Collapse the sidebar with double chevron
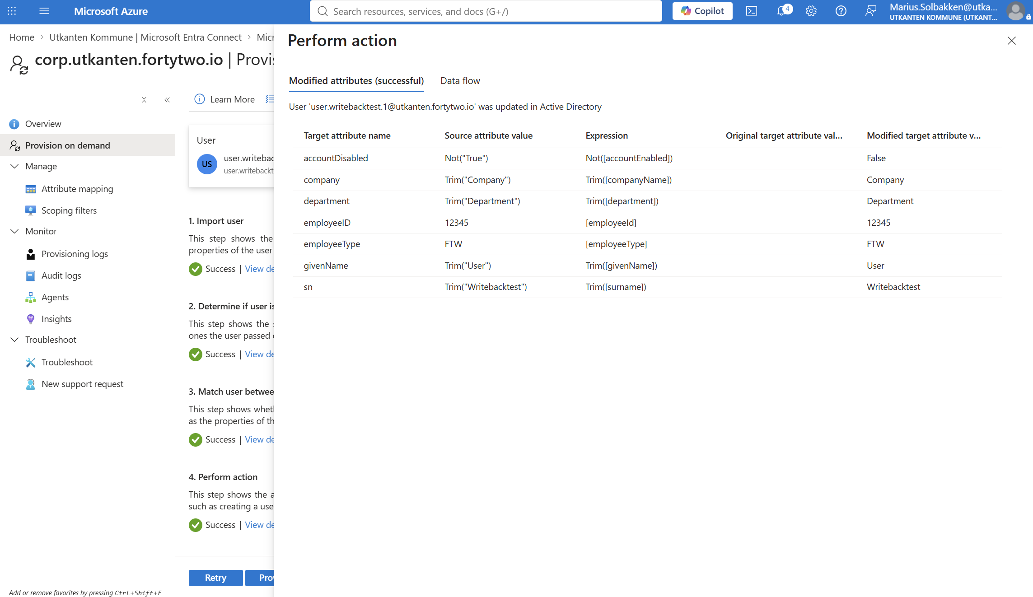The width and height of the screenshot is (1033, 597). coord(167,100)
